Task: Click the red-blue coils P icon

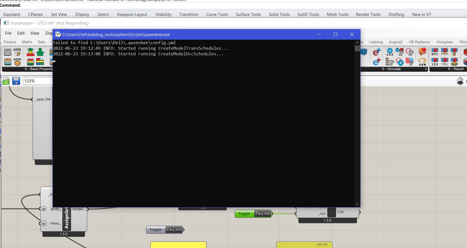Action: click(x=409, y=62)
